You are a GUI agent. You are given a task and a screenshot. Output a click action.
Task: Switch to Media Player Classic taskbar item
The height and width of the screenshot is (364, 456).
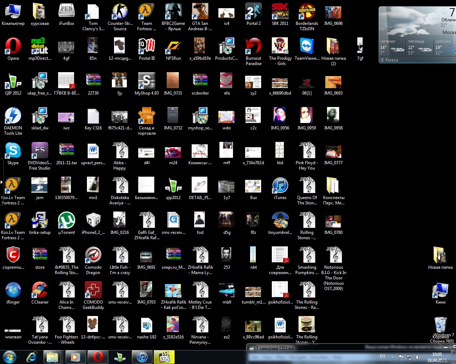[164, 357]
